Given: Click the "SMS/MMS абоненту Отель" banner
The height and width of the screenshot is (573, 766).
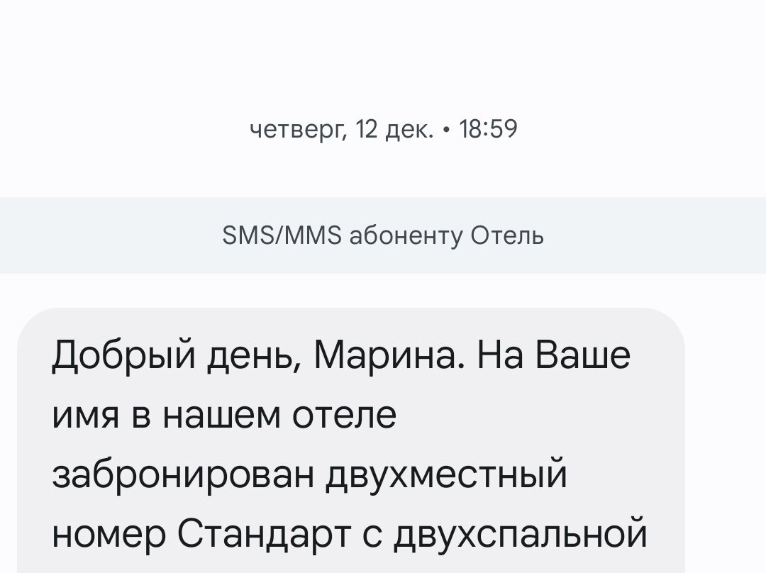Looking at the screenshot, I should coord(383,235).
